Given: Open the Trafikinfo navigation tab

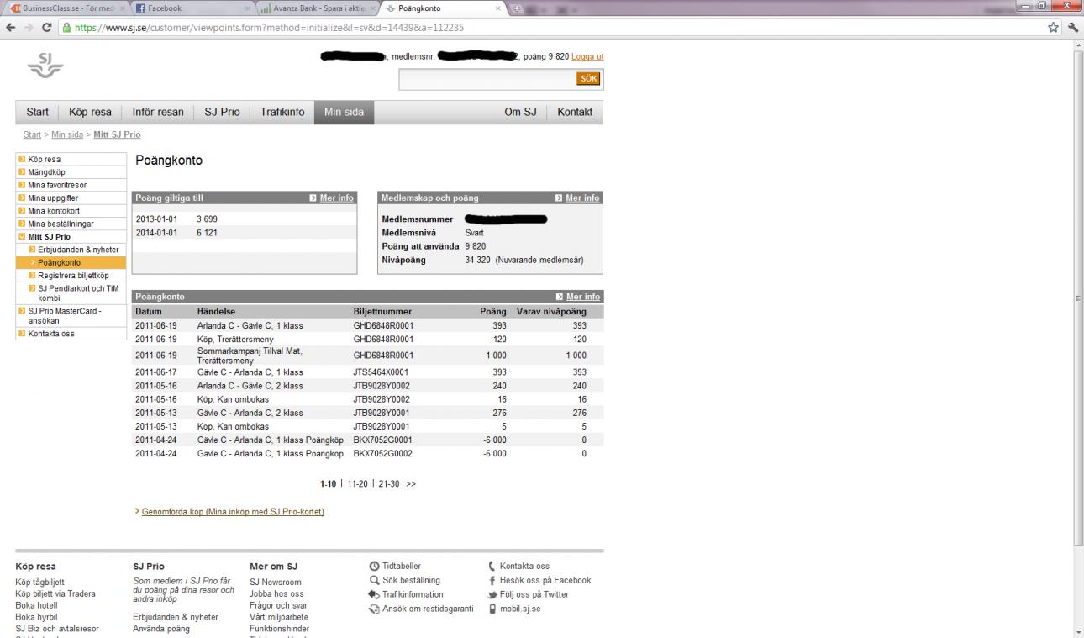Looking at the screenshot, I should click(282, 113).
